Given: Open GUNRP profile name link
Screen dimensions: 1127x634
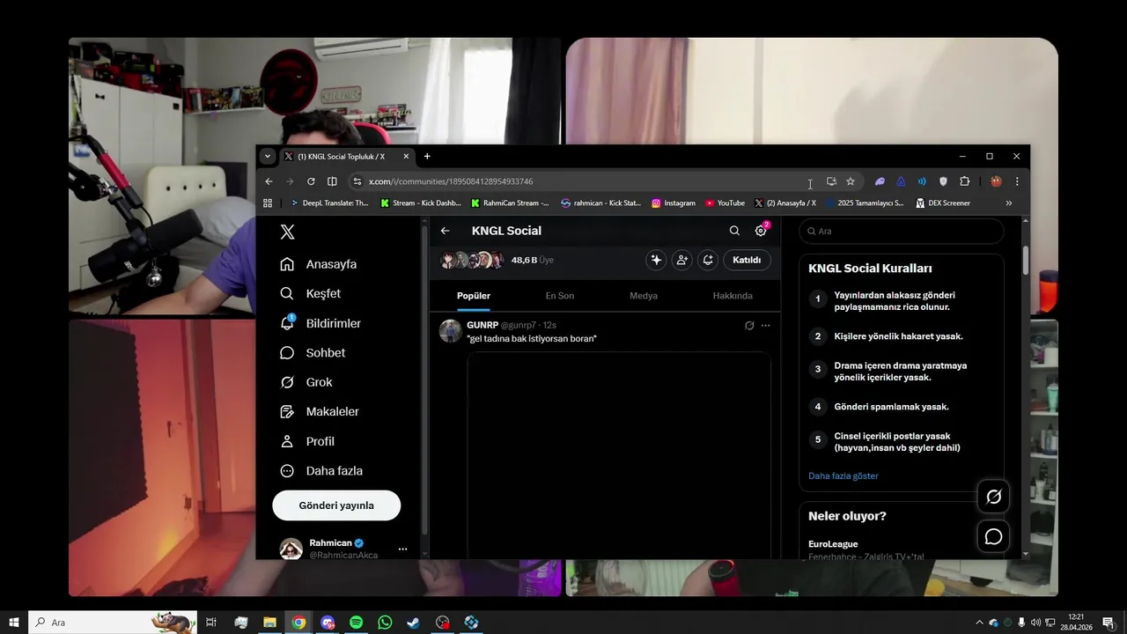Looking at the screenshot, I should tap(482, 325).
